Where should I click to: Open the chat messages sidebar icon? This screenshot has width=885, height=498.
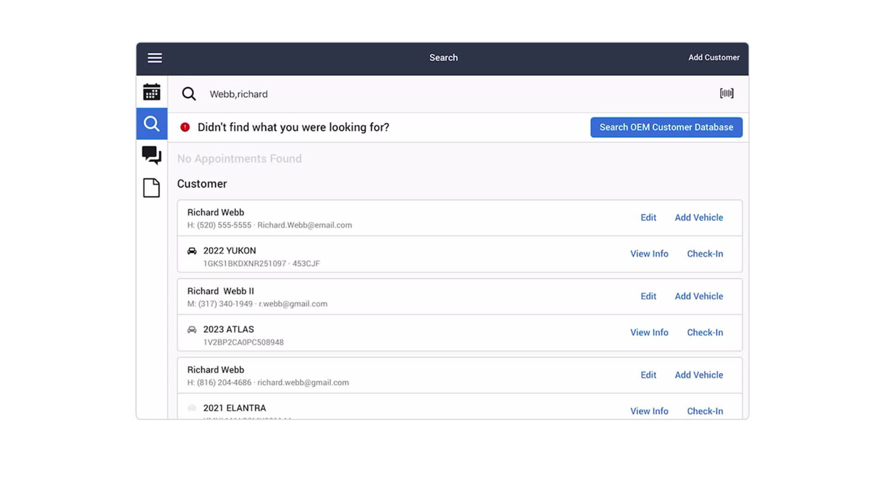152,155
